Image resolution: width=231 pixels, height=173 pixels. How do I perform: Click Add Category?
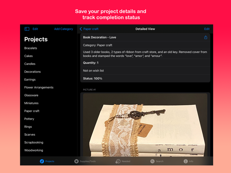click(63, 29)
